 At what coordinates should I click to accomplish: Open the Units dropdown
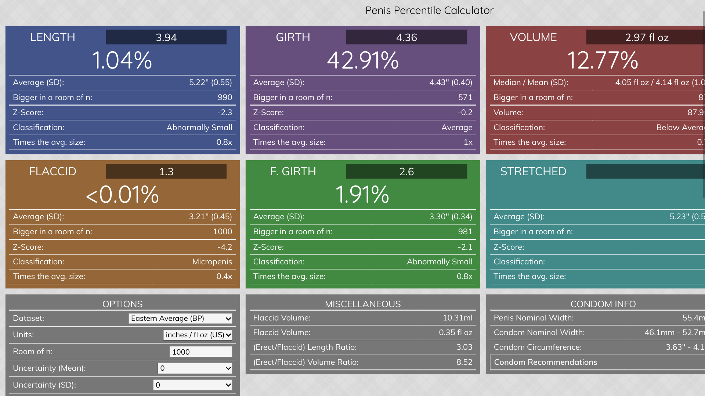198,335
